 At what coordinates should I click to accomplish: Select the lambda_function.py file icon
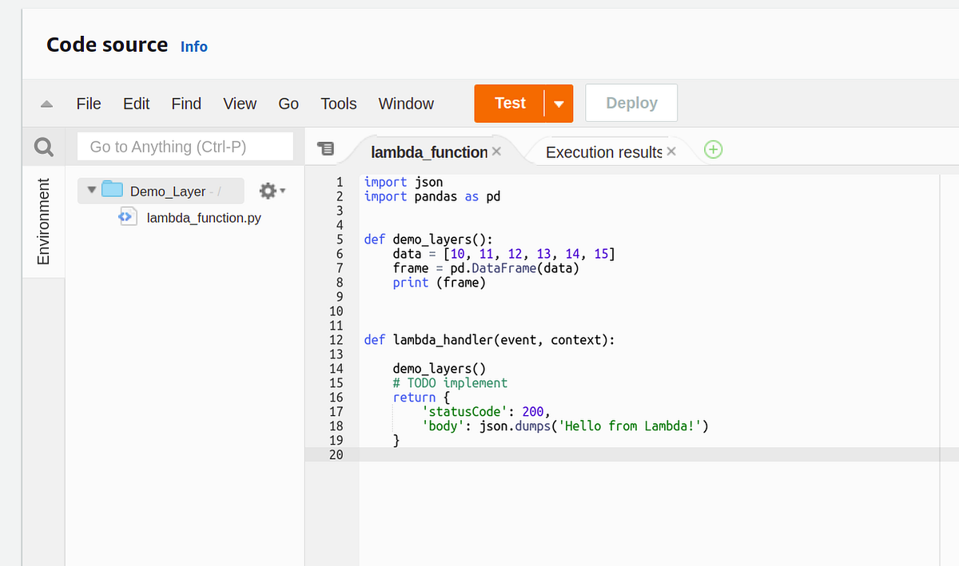point(128,216)
